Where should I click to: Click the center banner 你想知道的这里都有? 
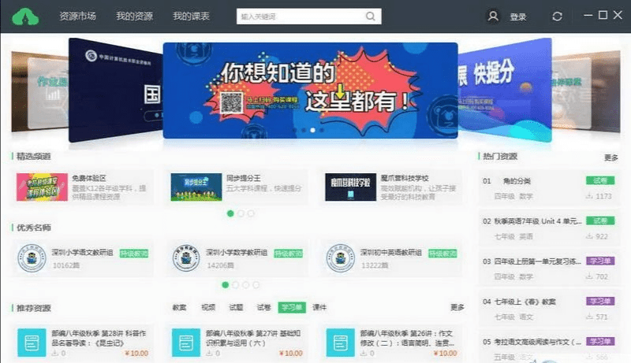click(x=310, y=91)
